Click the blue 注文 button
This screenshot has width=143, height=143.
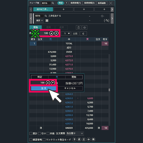click(x=44, y=88)
